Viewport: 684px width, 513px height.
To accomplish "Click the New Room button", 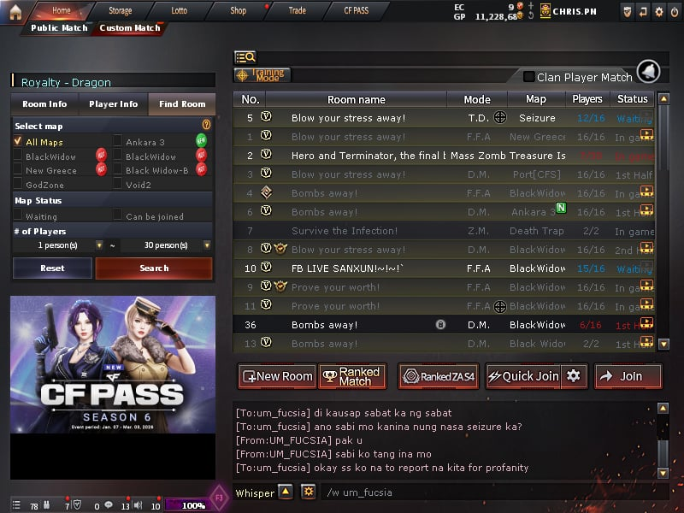I will tap(277, 376).
